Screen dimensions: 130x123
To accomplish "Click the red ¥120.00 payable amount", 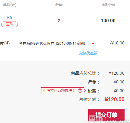I will pos(115,99).
